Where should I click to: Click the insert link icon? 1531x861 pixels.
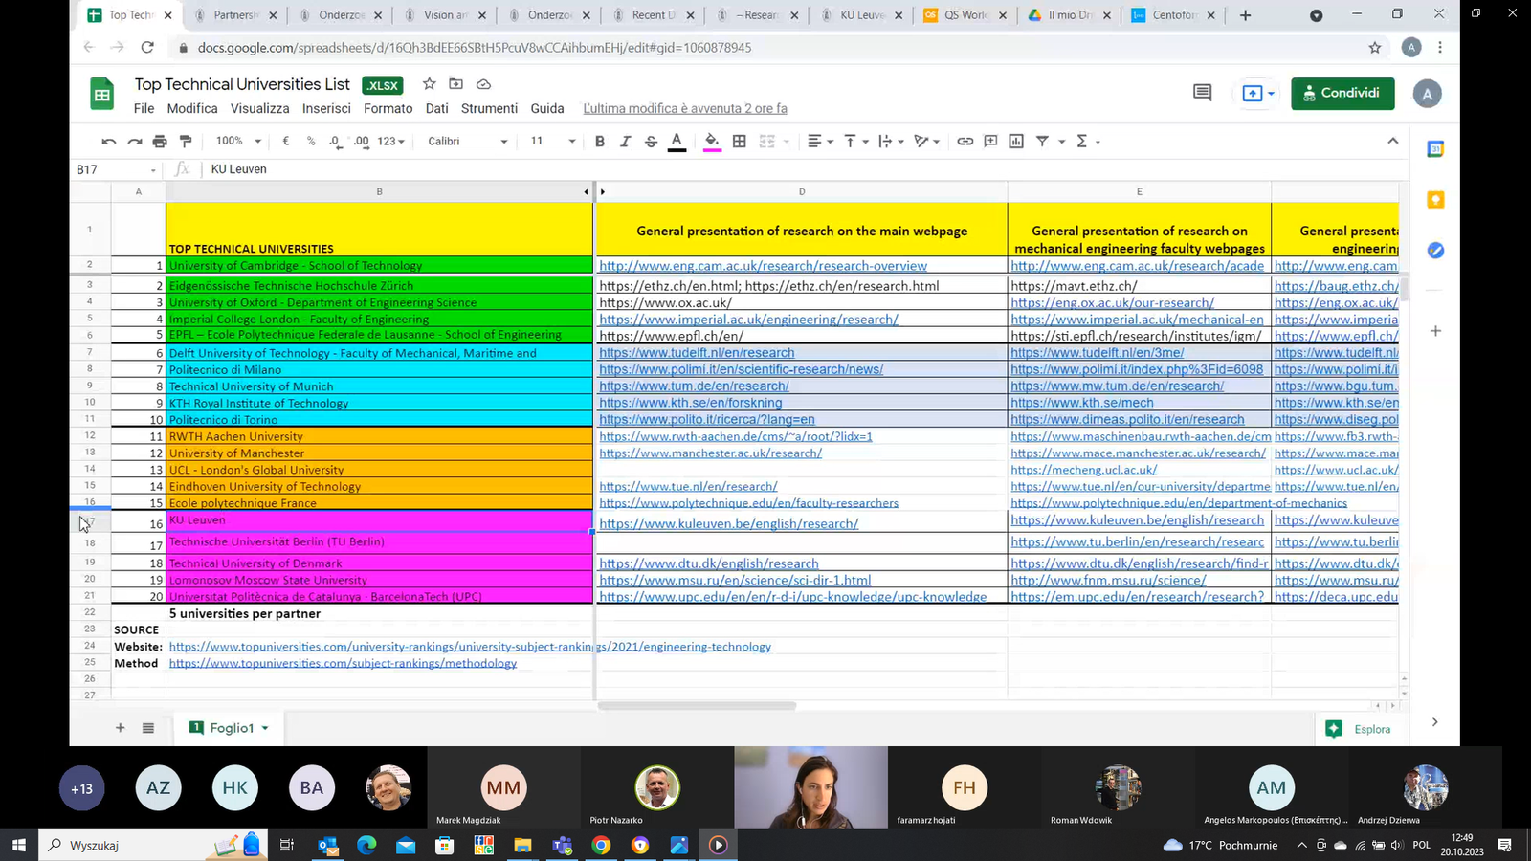click(965, 142)
